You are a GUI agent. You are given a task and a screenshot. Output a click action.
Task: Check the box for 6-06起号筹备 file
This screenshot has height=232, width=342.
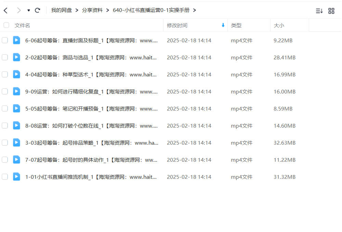[5, 40]
